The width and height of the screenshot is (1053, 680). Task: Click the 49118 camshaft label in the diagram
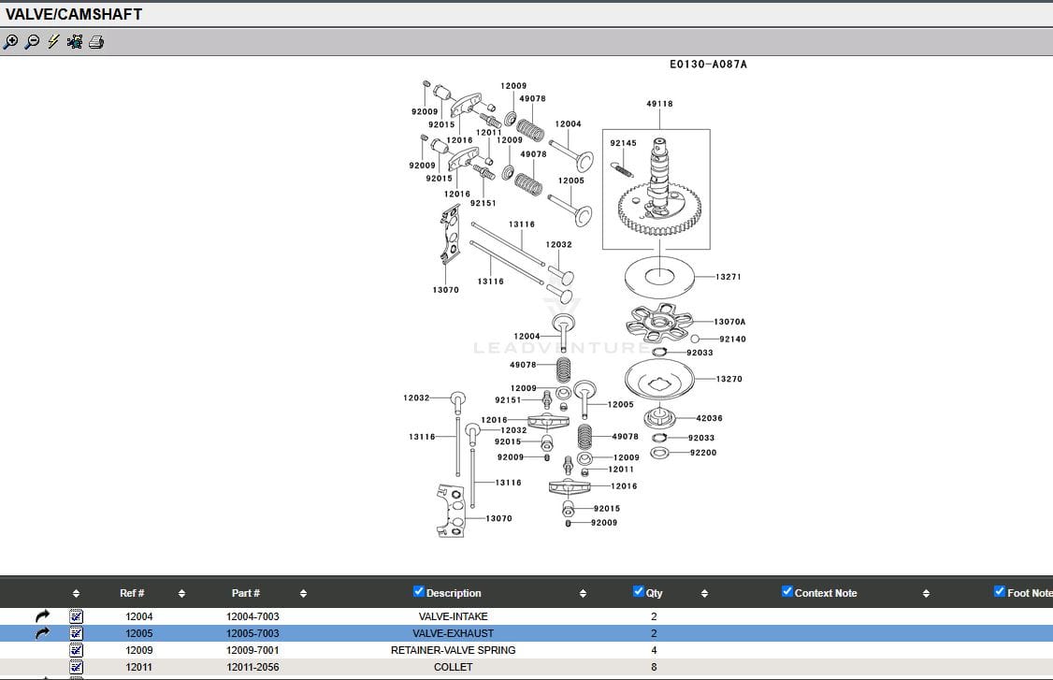pos(659,104)
